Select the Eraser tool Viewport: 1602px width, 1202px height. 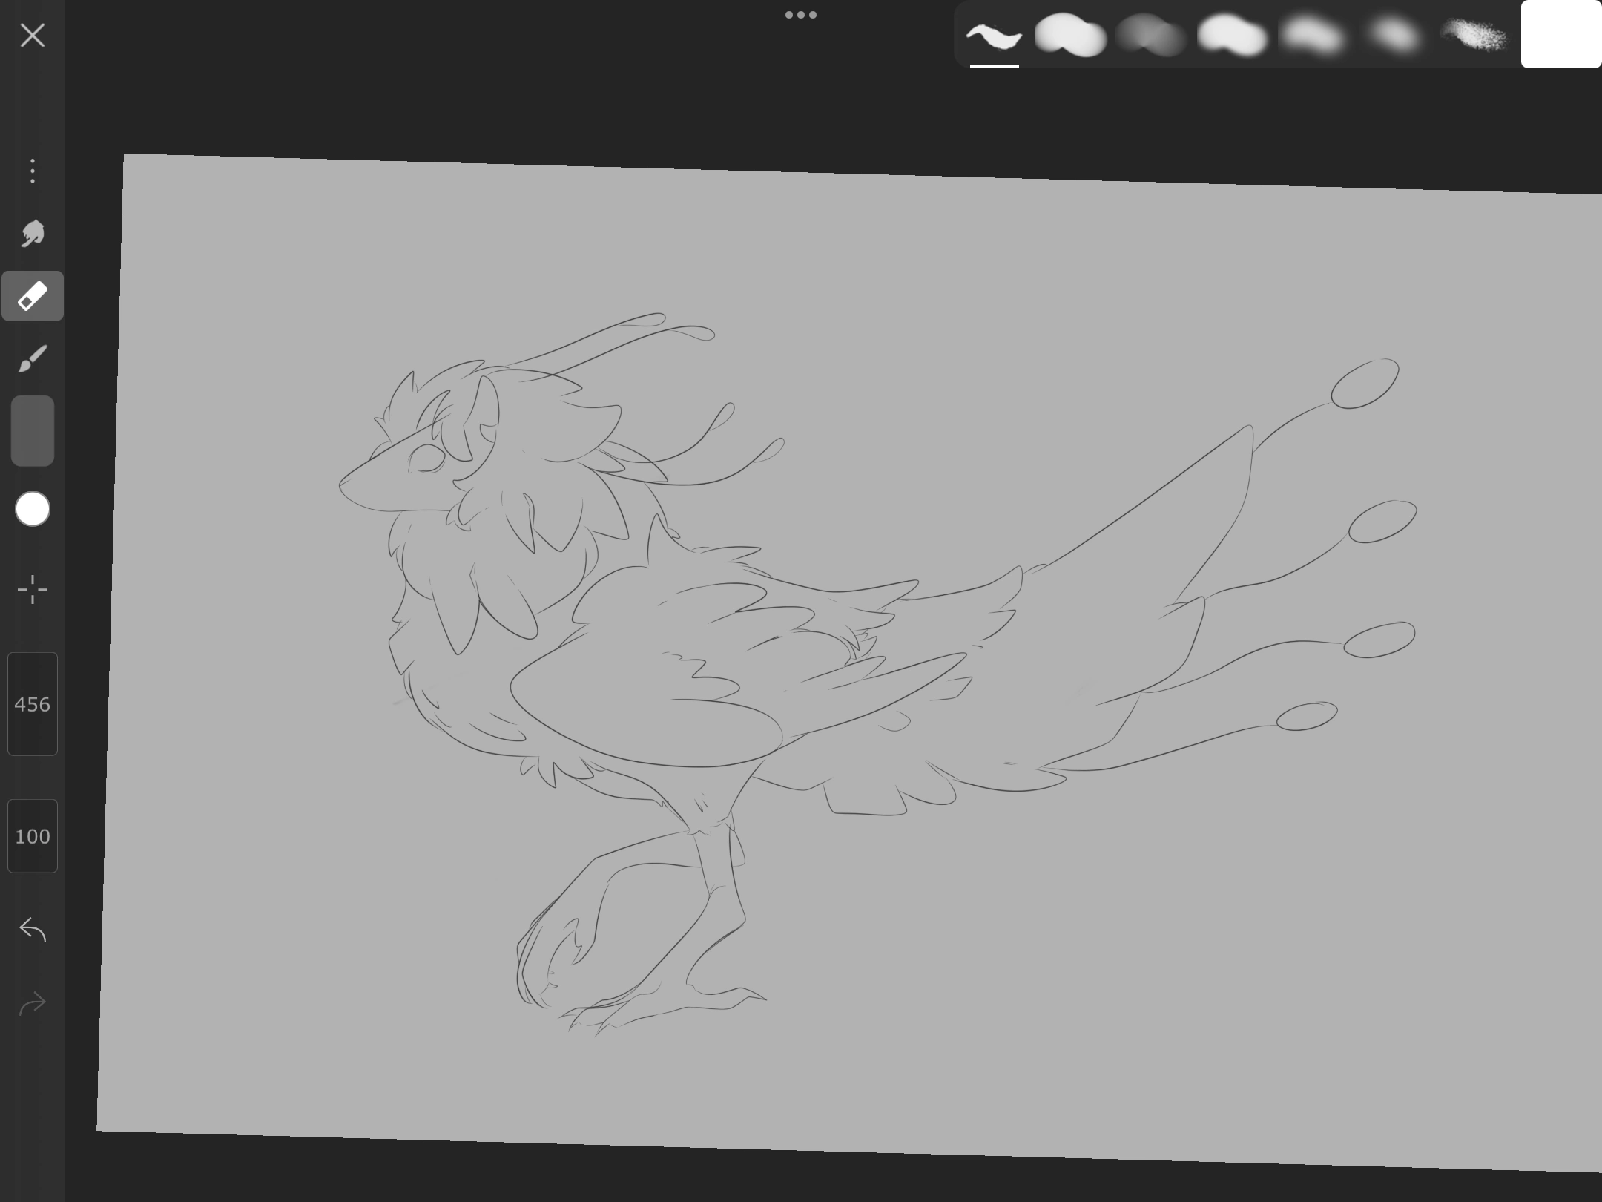point(32,296)
